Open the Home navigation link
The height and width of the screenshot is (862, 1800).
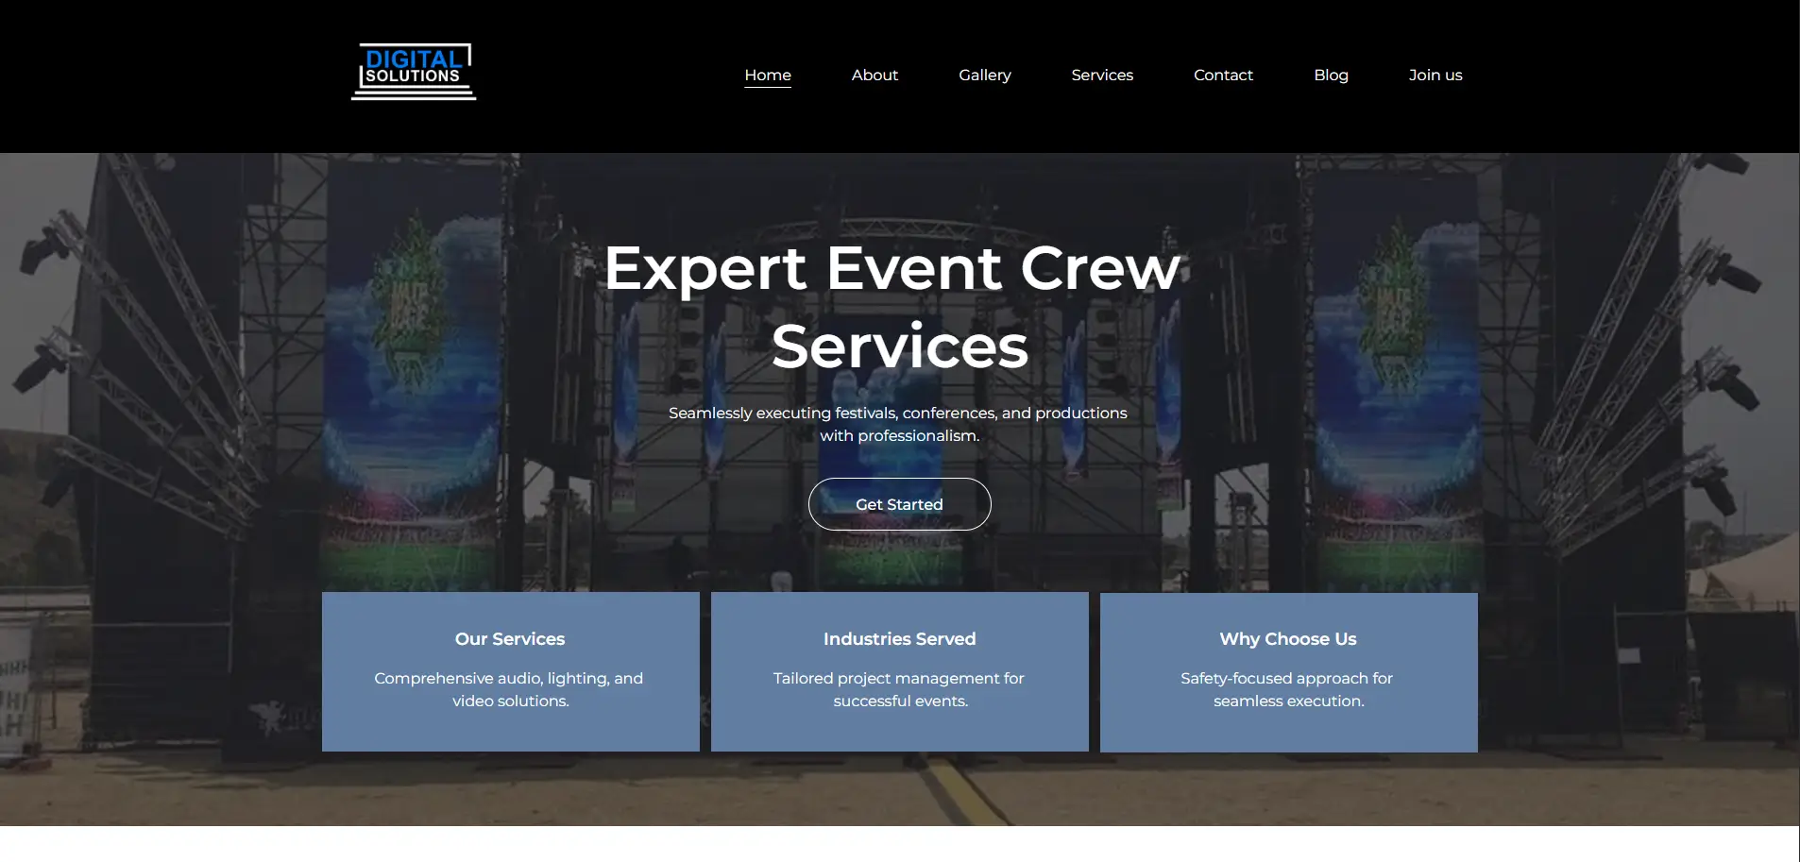click(767, 75)
